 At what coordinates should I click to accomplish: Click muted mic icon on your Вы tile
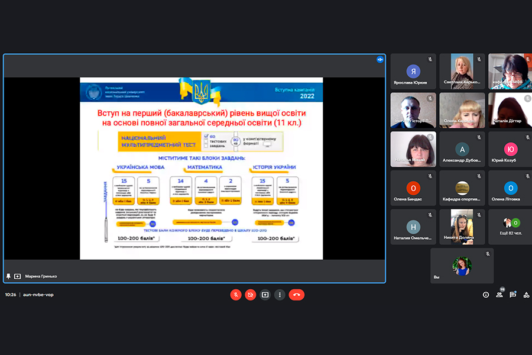pyautogui.click(x=488, y=254)
